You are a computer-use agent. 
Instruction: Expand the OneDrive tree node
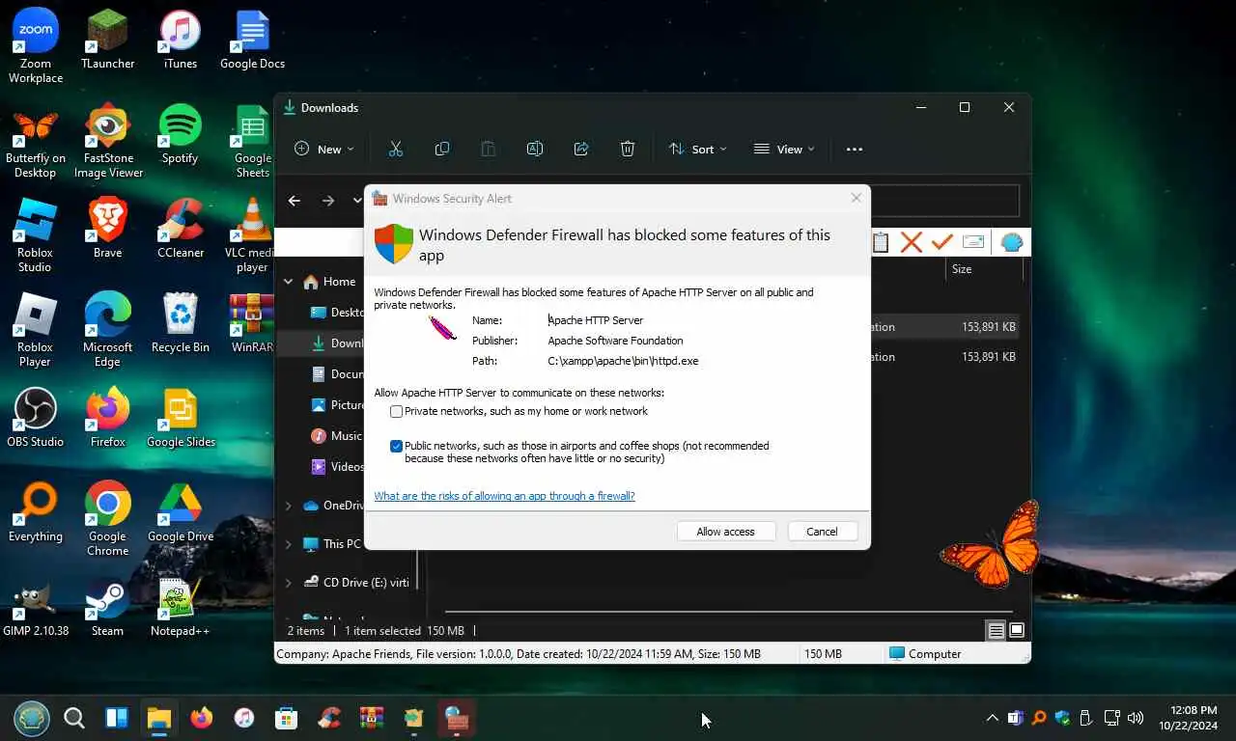(288, 506)
